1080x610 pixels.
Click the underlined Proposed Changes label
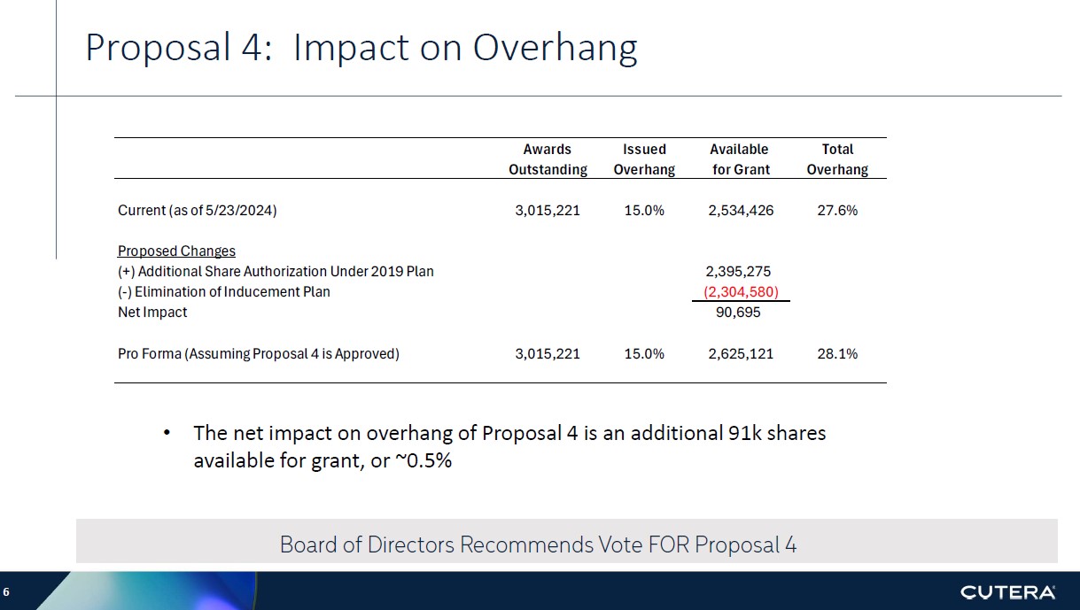tap(176, 251)
